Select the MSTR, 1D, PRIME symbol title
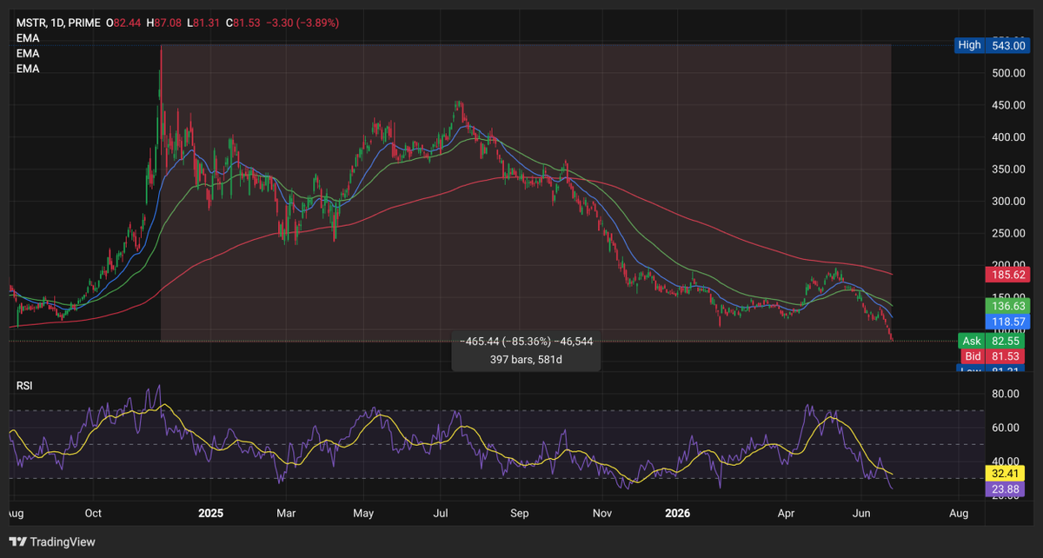Viewport: 1043px width, 558px height. (x=58, y=23)
